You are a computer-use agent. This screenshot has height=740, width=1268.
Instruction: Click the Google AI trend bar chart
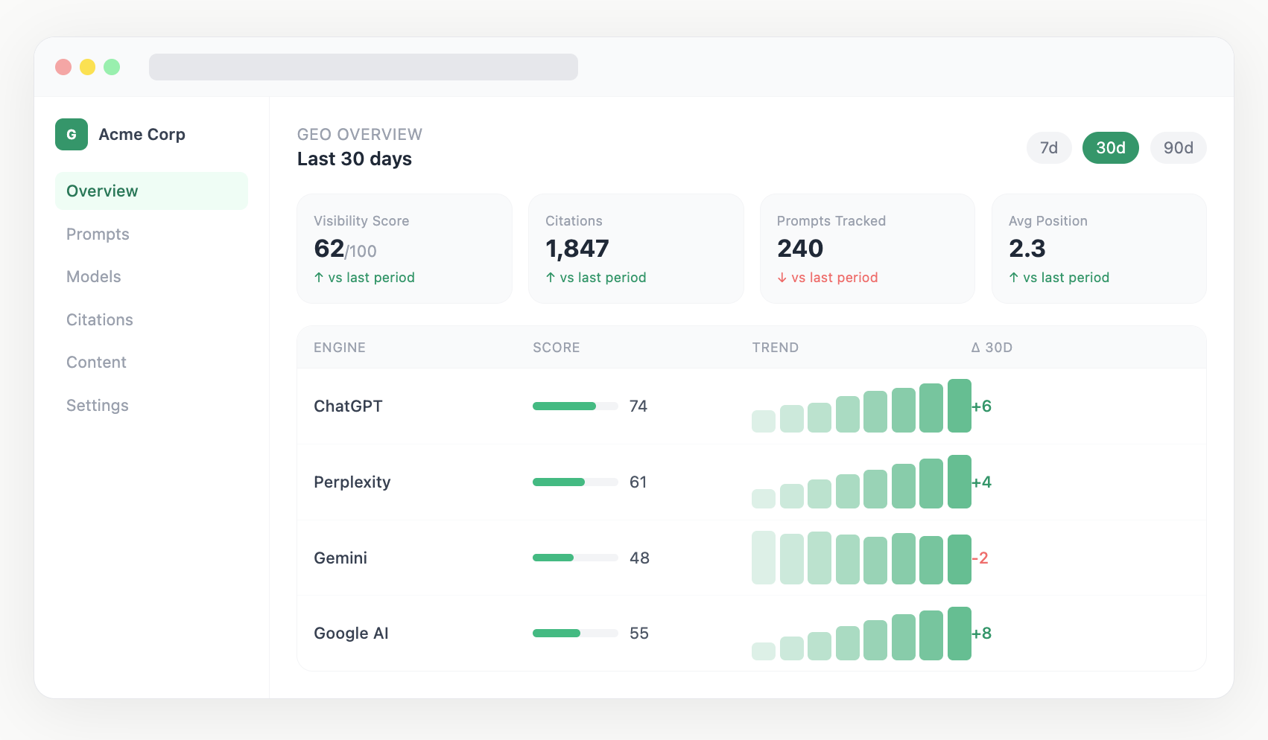[861, 634]
